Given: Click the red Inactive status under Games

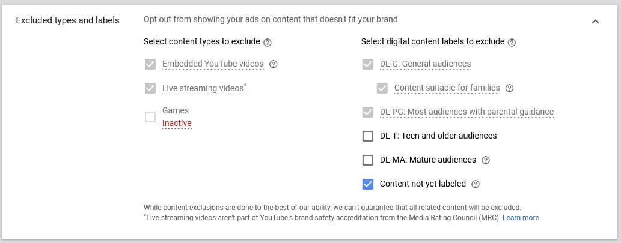Looking at the screenshot, I should [177, 124].
